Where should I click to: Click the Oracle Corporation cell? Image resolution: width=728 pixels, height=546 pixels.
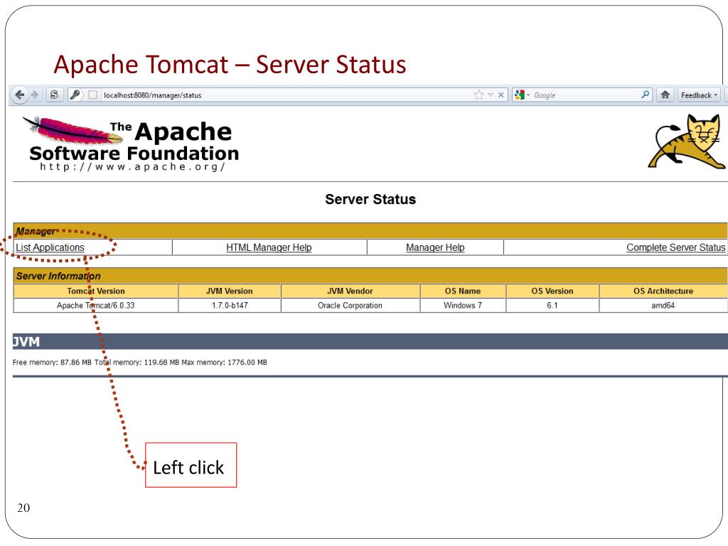pyautogui.click(x=350, y=306)
